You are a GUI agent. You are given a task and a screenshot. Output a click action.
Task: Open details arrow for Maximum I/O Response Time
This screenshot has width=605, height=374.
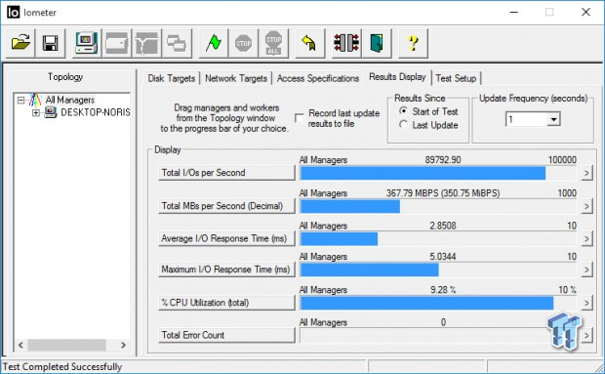(586, 270)
